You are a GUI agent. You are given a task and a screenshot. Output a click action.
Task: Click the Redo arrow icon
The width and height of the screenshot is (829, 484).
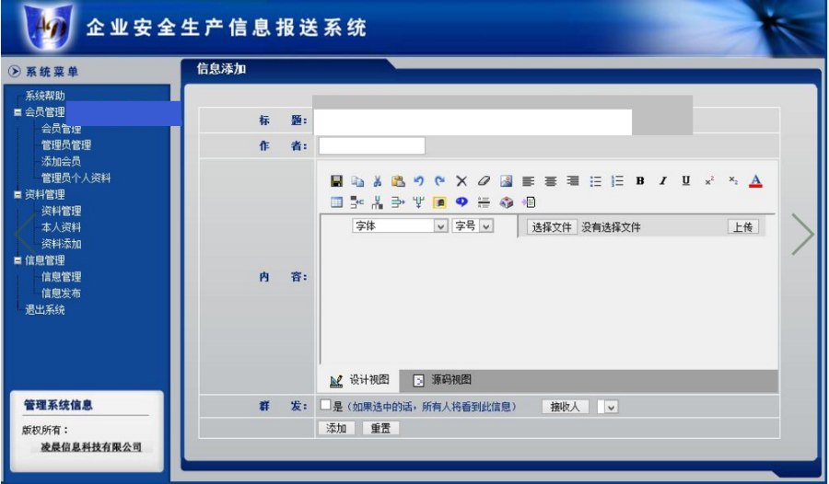[x=440, y=180]
